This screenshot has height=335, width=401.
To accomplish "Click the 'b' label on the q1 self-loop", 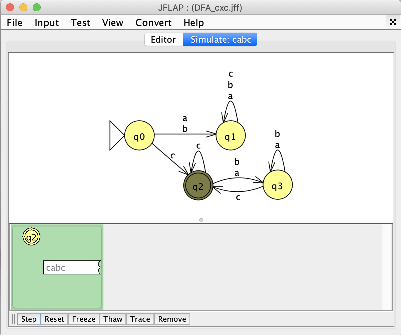I will (230, 85).
